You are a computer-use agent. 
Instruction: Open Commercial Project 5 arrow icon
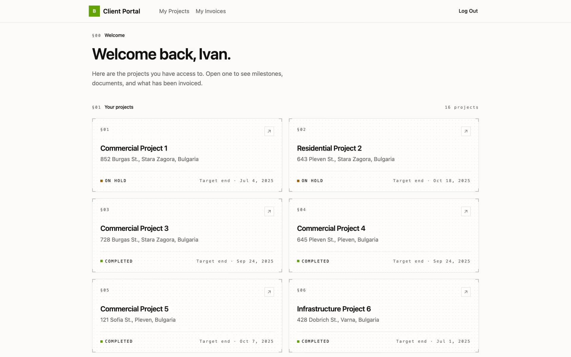tap(269, 292)
